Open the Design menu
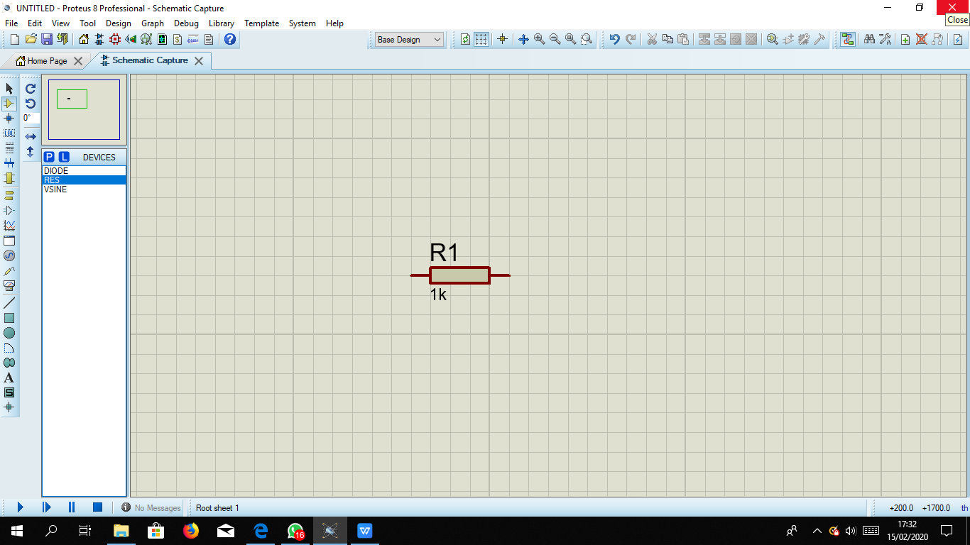The width and height of the screenshot is (970, 545). (x=119, y=23)
